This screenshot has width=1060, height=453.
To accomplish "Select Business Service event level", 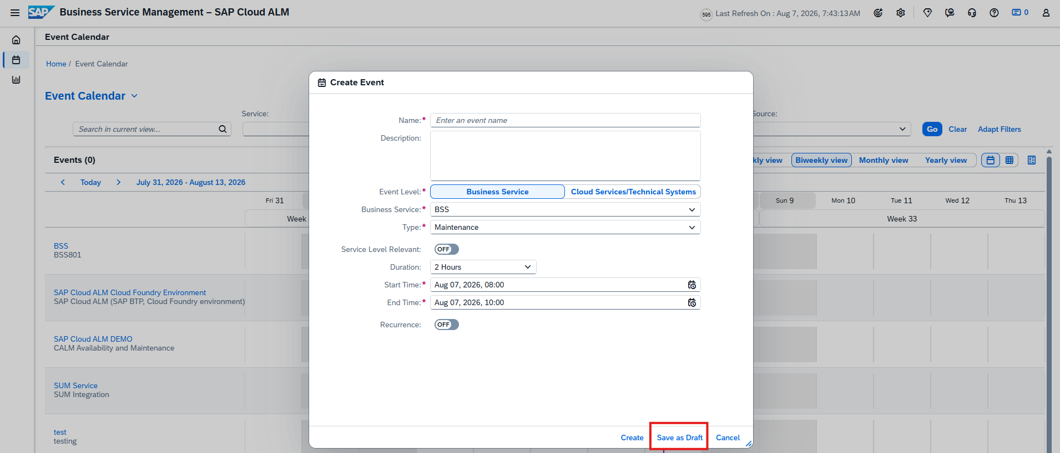I will pyautogui.click(x=497, y=192).
